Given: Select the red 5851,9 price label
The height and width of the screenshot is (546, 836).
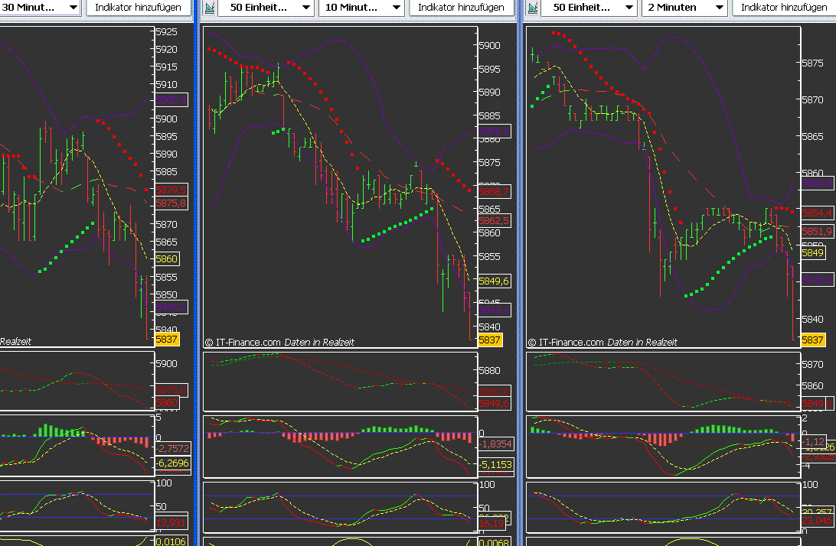Looking at the screenshot, I should [818, 231].
